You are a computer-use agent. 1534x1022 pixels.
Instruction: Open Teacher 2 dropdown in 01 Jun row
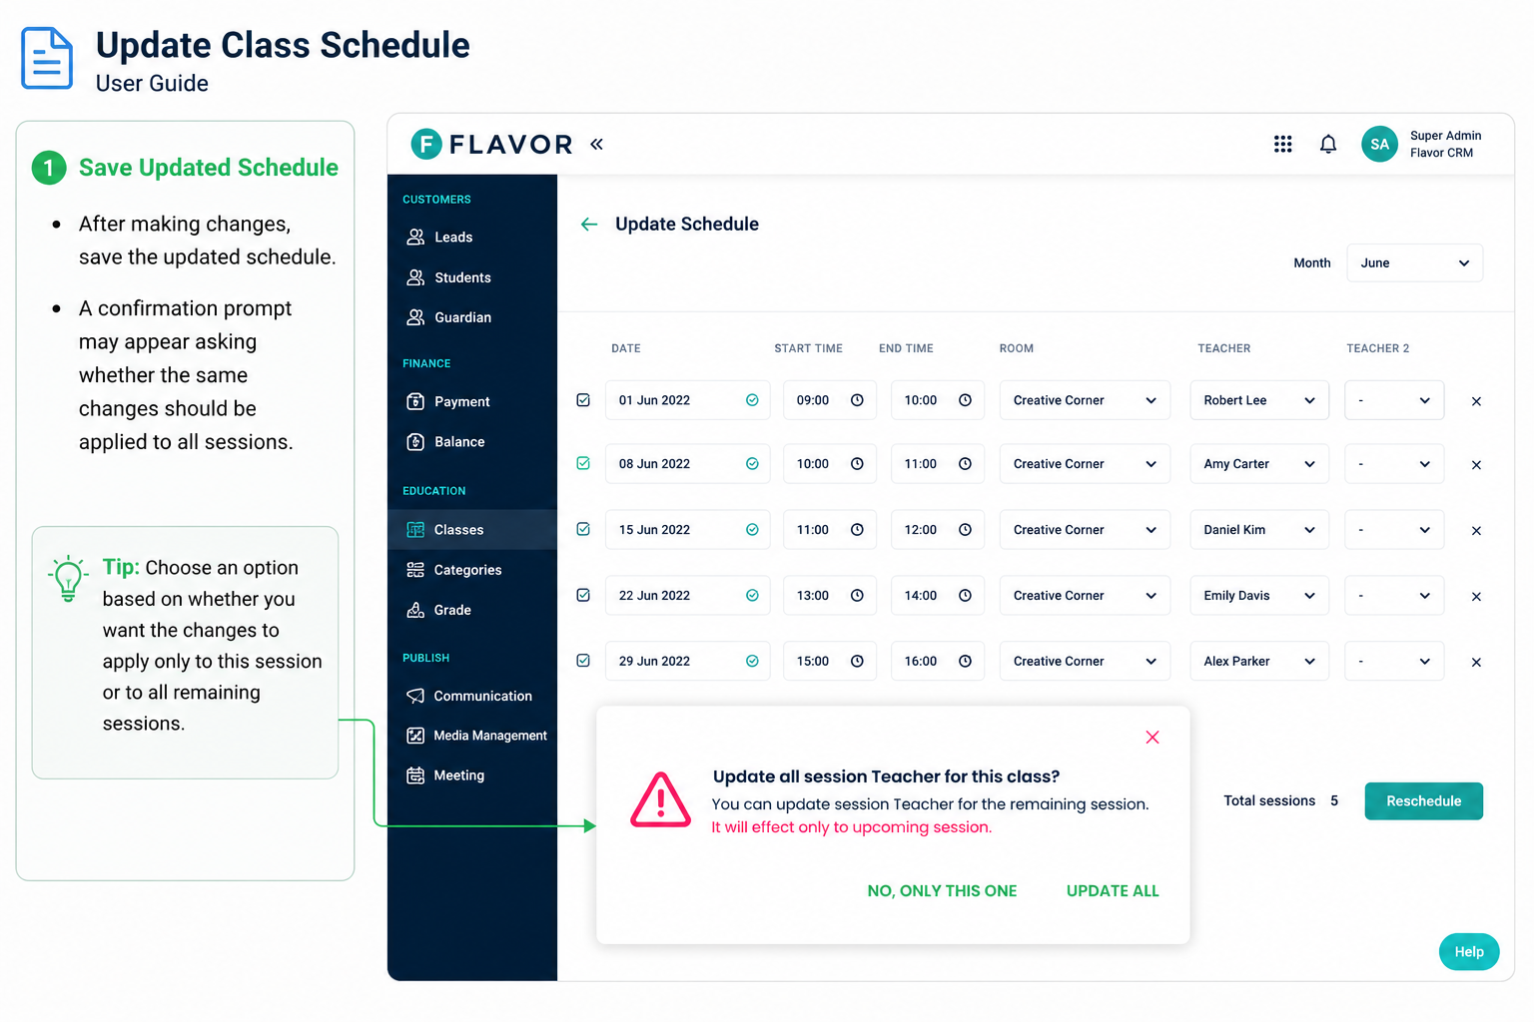point(1394,400)
